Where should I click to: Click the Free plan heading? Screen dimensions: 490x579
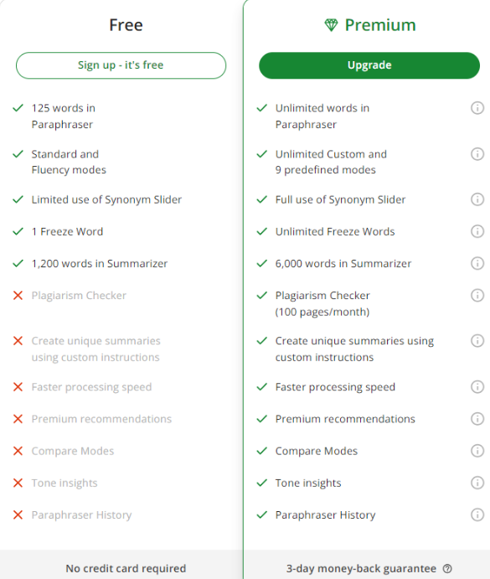tap(126, 25)
